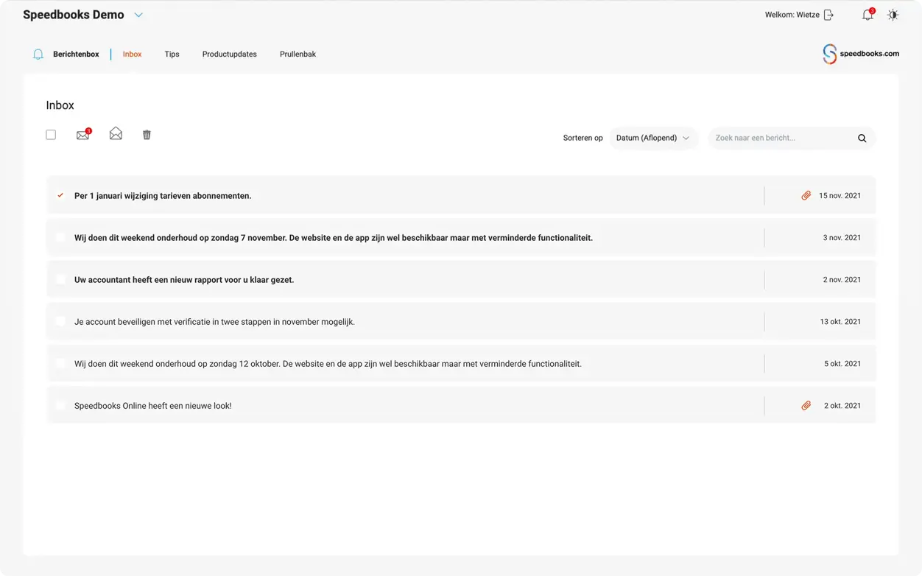
Task: Switch to the Tips tab
Action: [x=172, y=54]
